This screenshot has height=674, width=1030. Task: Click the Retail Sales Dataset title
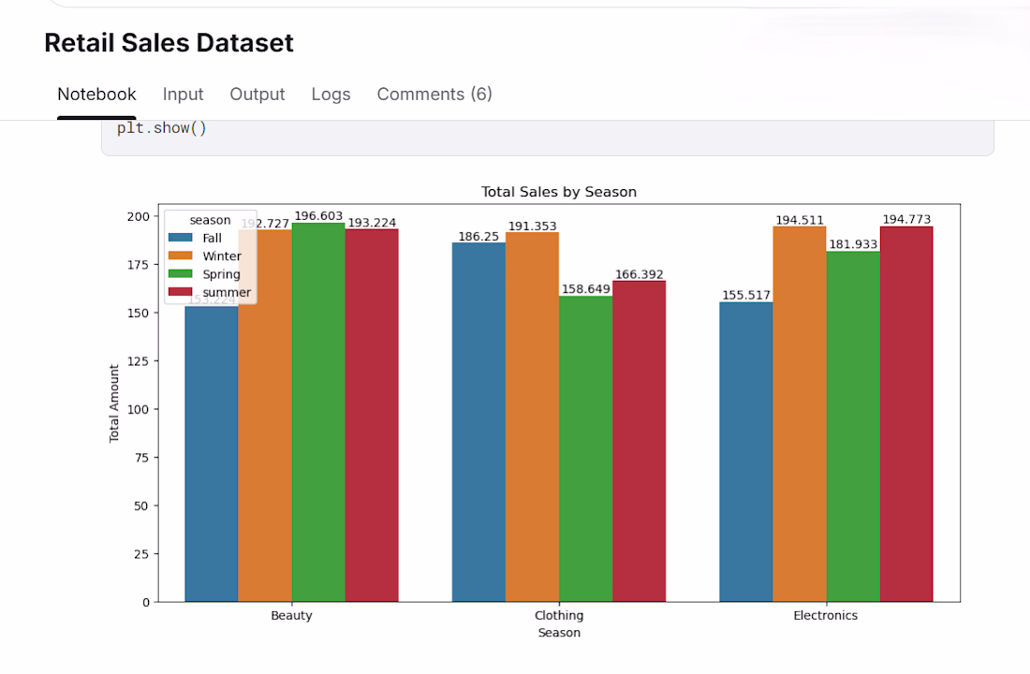coord(169,43)
